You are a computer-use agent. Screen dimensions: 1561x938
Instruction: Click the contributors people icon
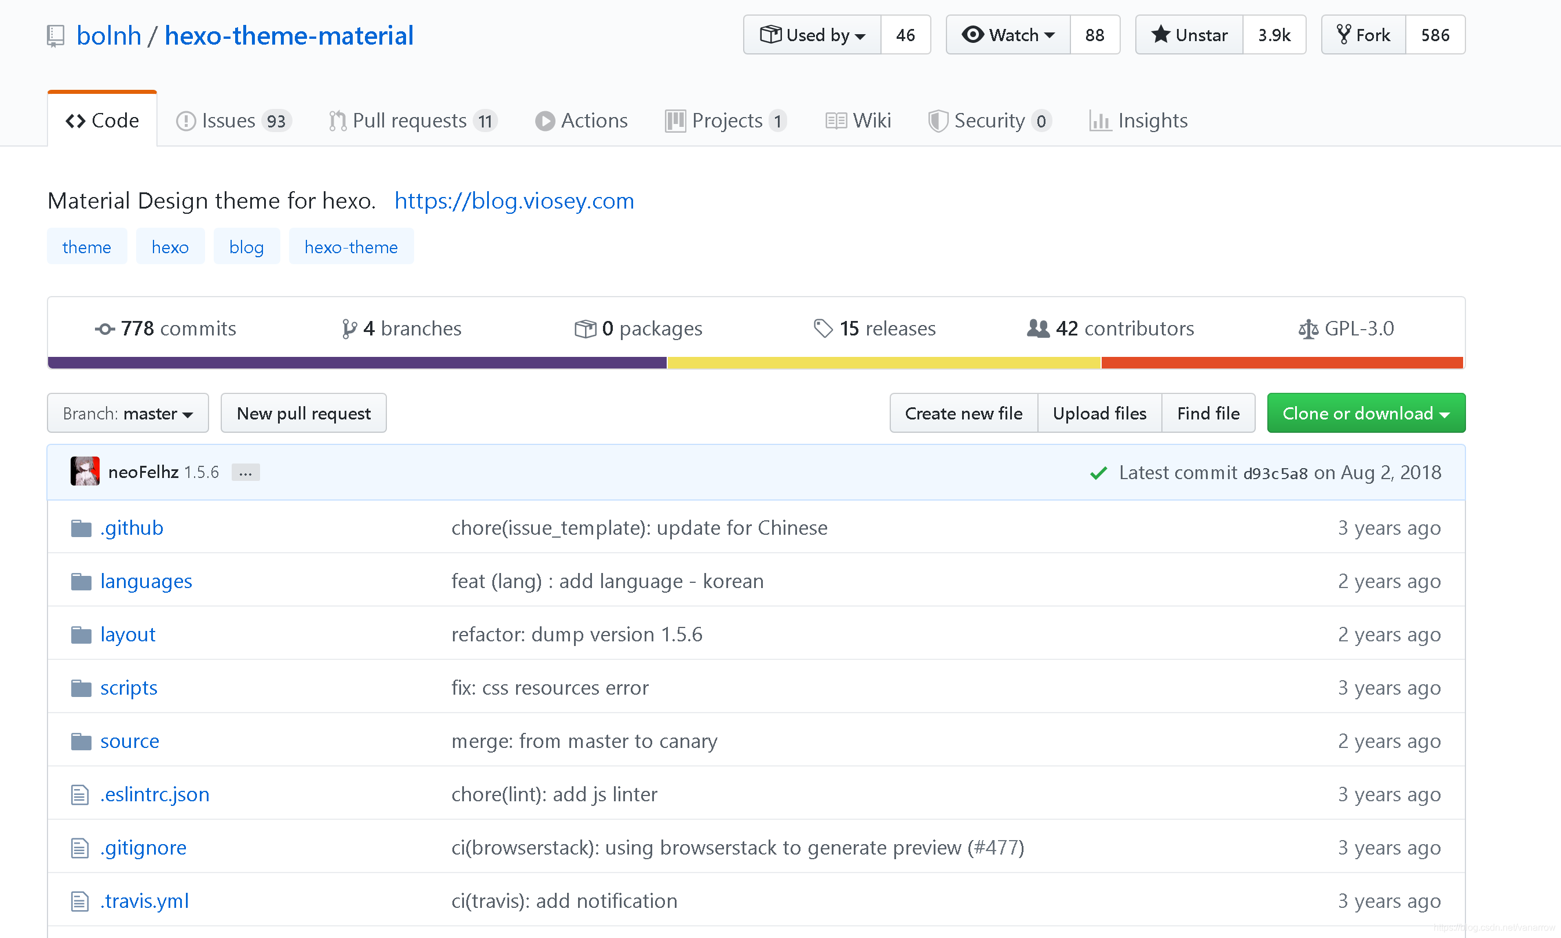(x=1038, y=329)
